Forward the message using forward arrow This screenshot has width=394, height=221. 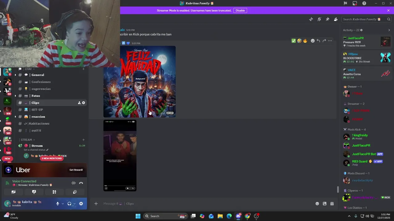[x=324, y=41]
